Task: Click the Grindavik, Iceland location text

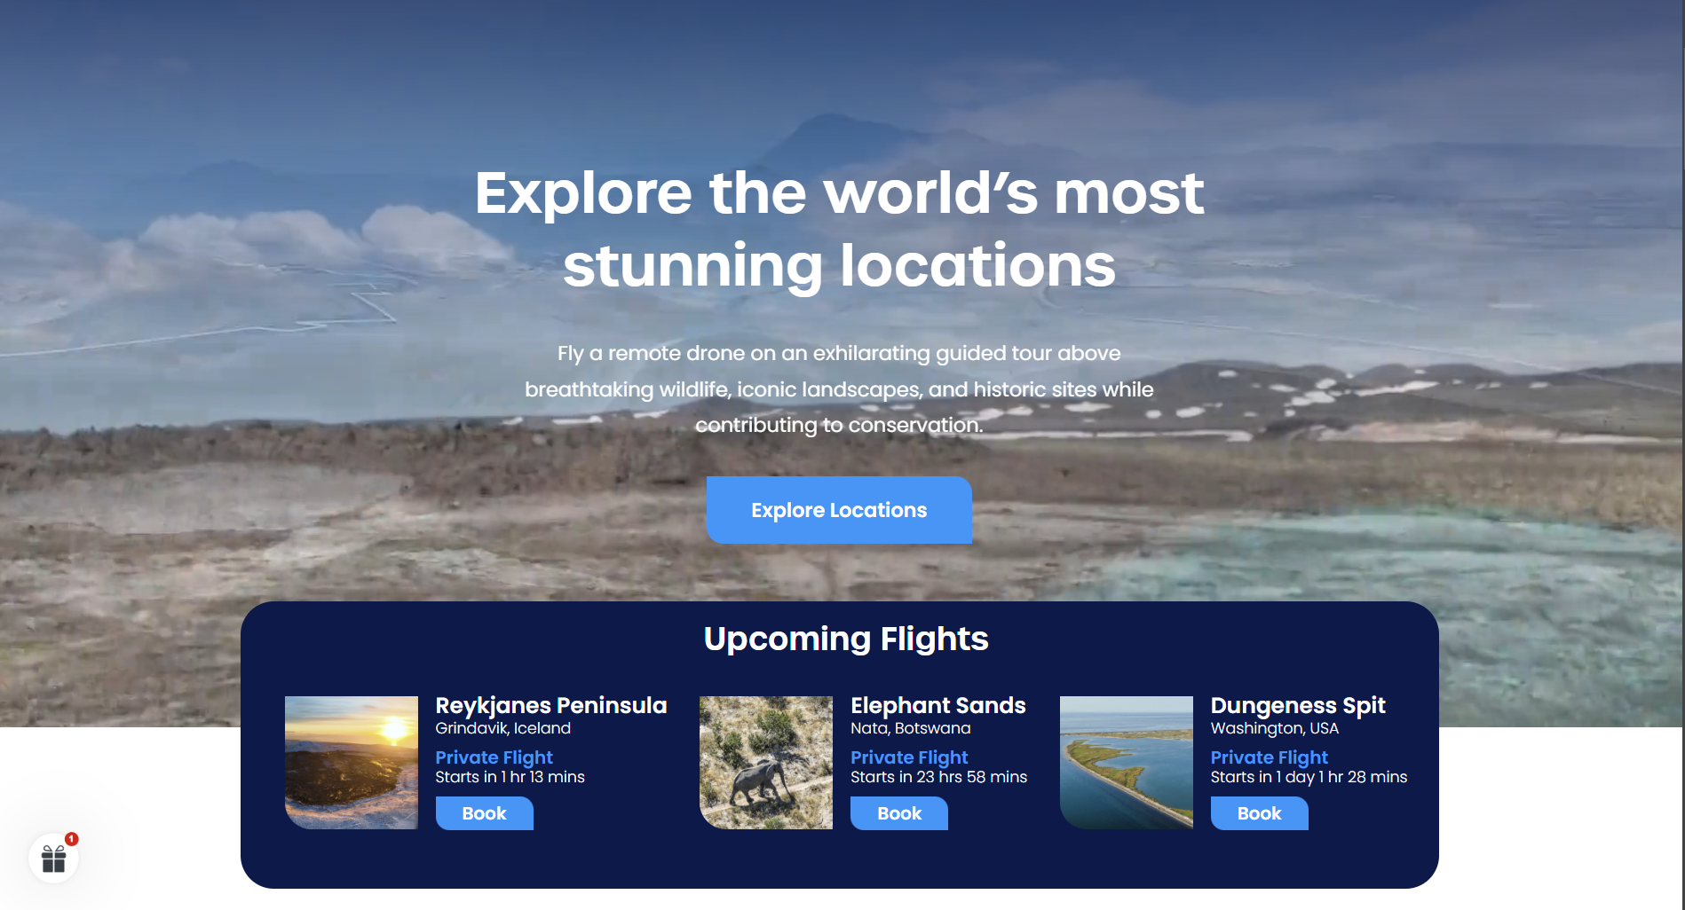Action: [x=503, y=728]
